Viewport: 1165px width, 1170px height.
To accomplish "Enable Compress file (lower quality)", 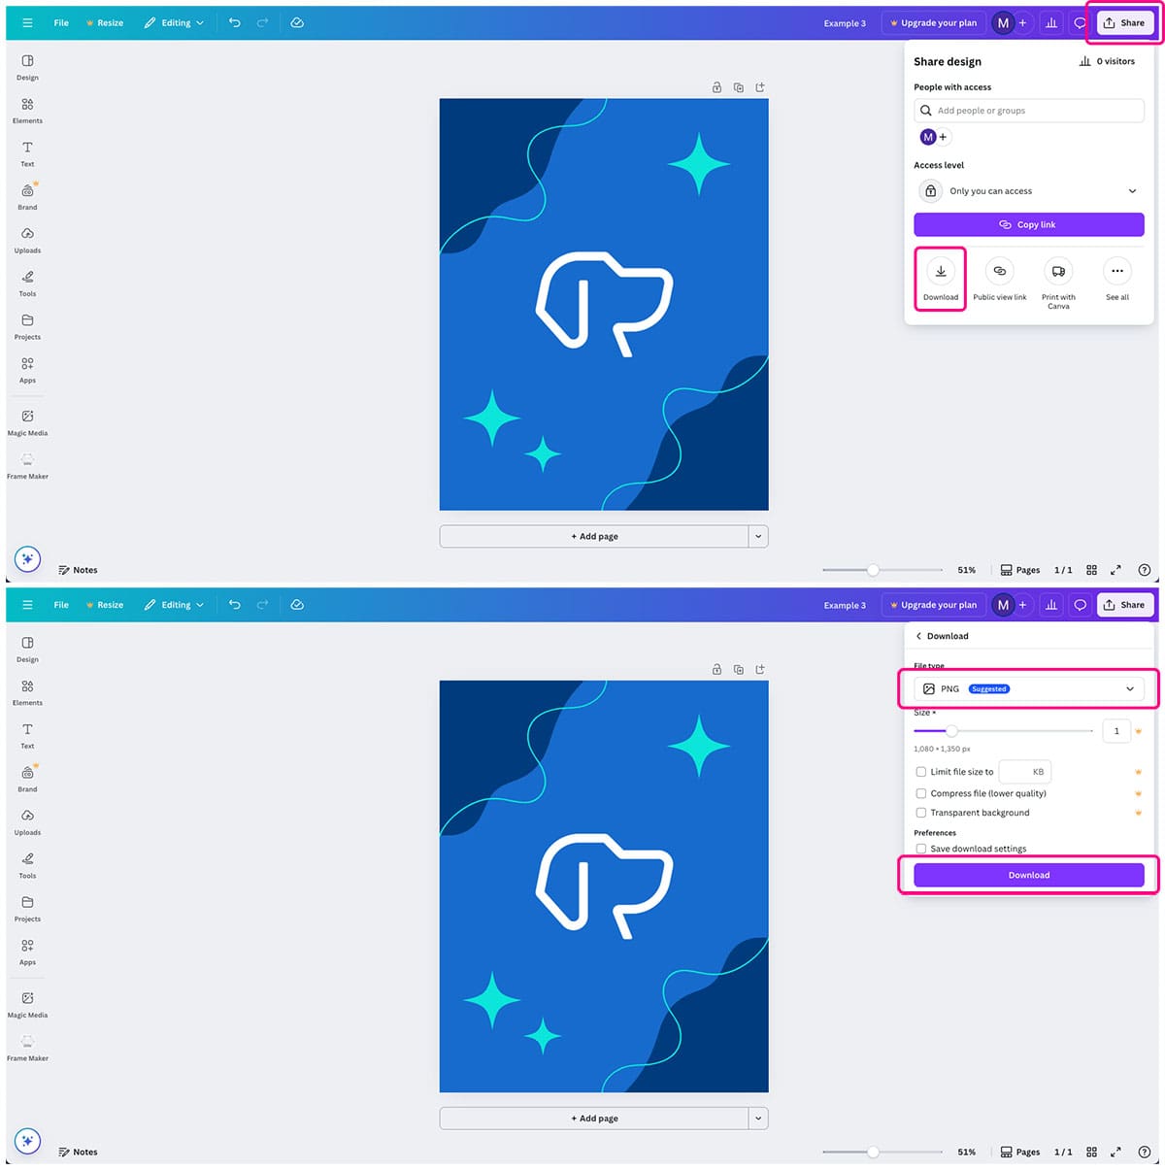I will click(921, 793).
